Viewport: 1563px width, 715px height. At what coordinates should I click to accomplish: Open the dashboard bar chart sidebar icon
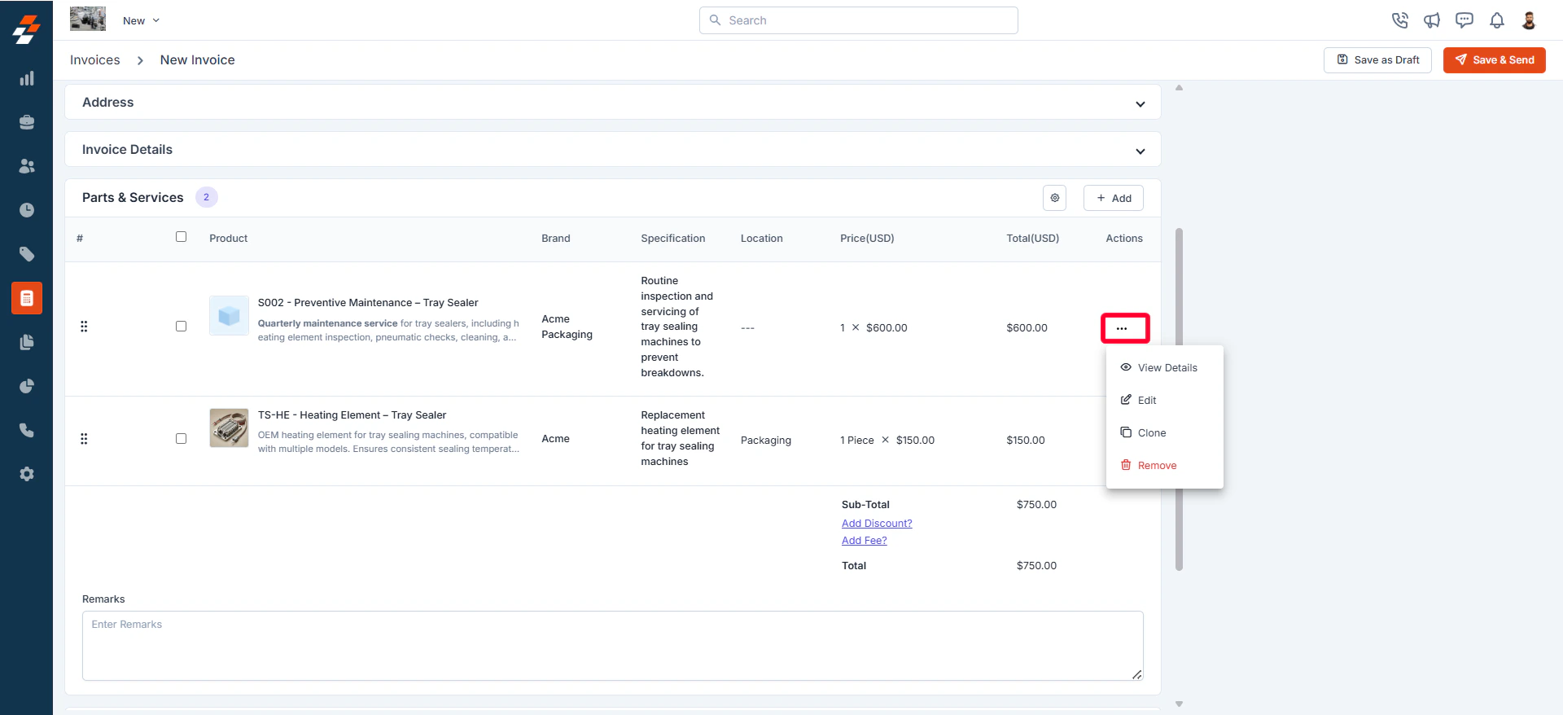(x=27, y=78)
